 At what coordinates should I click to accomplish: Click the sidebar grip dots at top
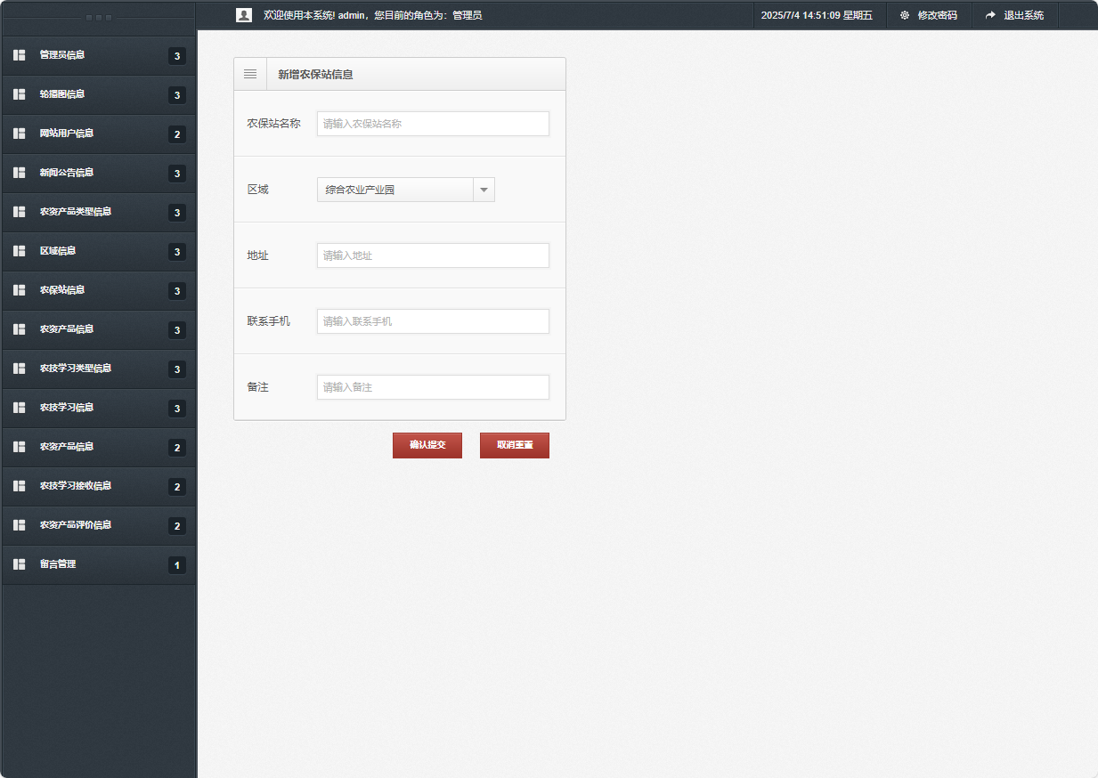(x=98, y=18)
